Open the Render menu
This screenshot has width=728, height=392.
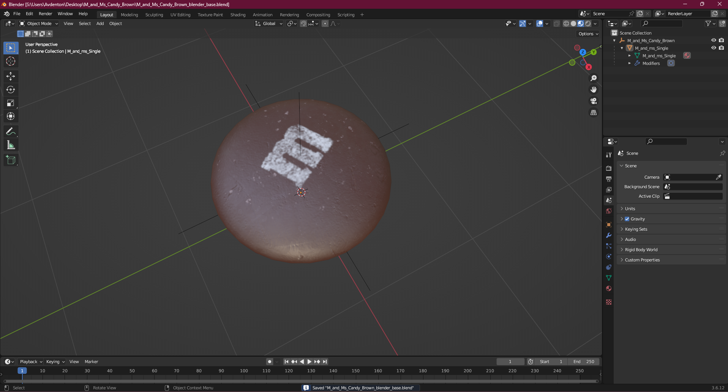45,14
